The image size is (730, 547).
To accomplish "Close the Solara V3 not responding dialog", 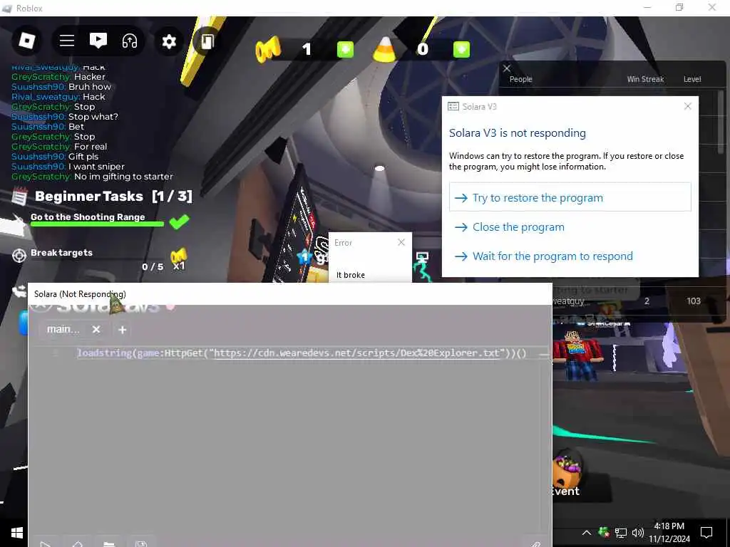I will point(688,106).
